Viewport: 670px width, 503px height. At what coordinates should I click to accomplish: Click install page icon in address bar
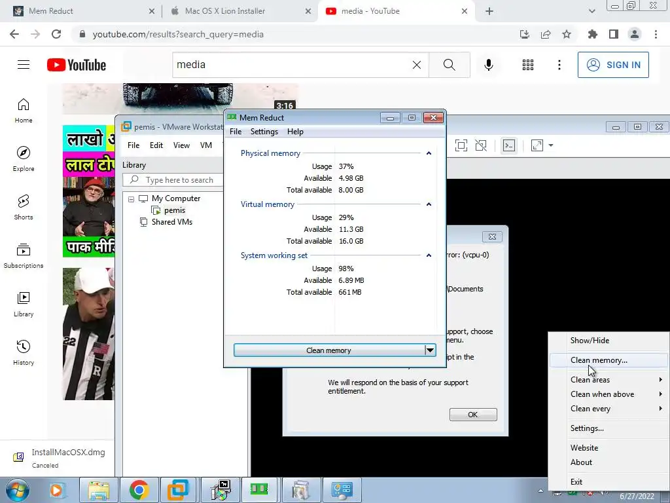pos(525,34)
